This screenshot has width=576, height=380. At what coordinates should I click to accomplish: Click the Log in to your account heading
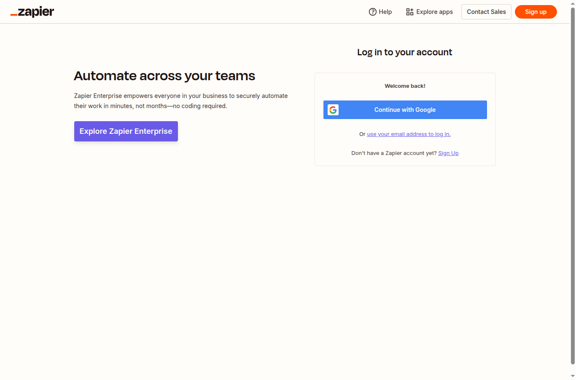[x=404, y=52]
